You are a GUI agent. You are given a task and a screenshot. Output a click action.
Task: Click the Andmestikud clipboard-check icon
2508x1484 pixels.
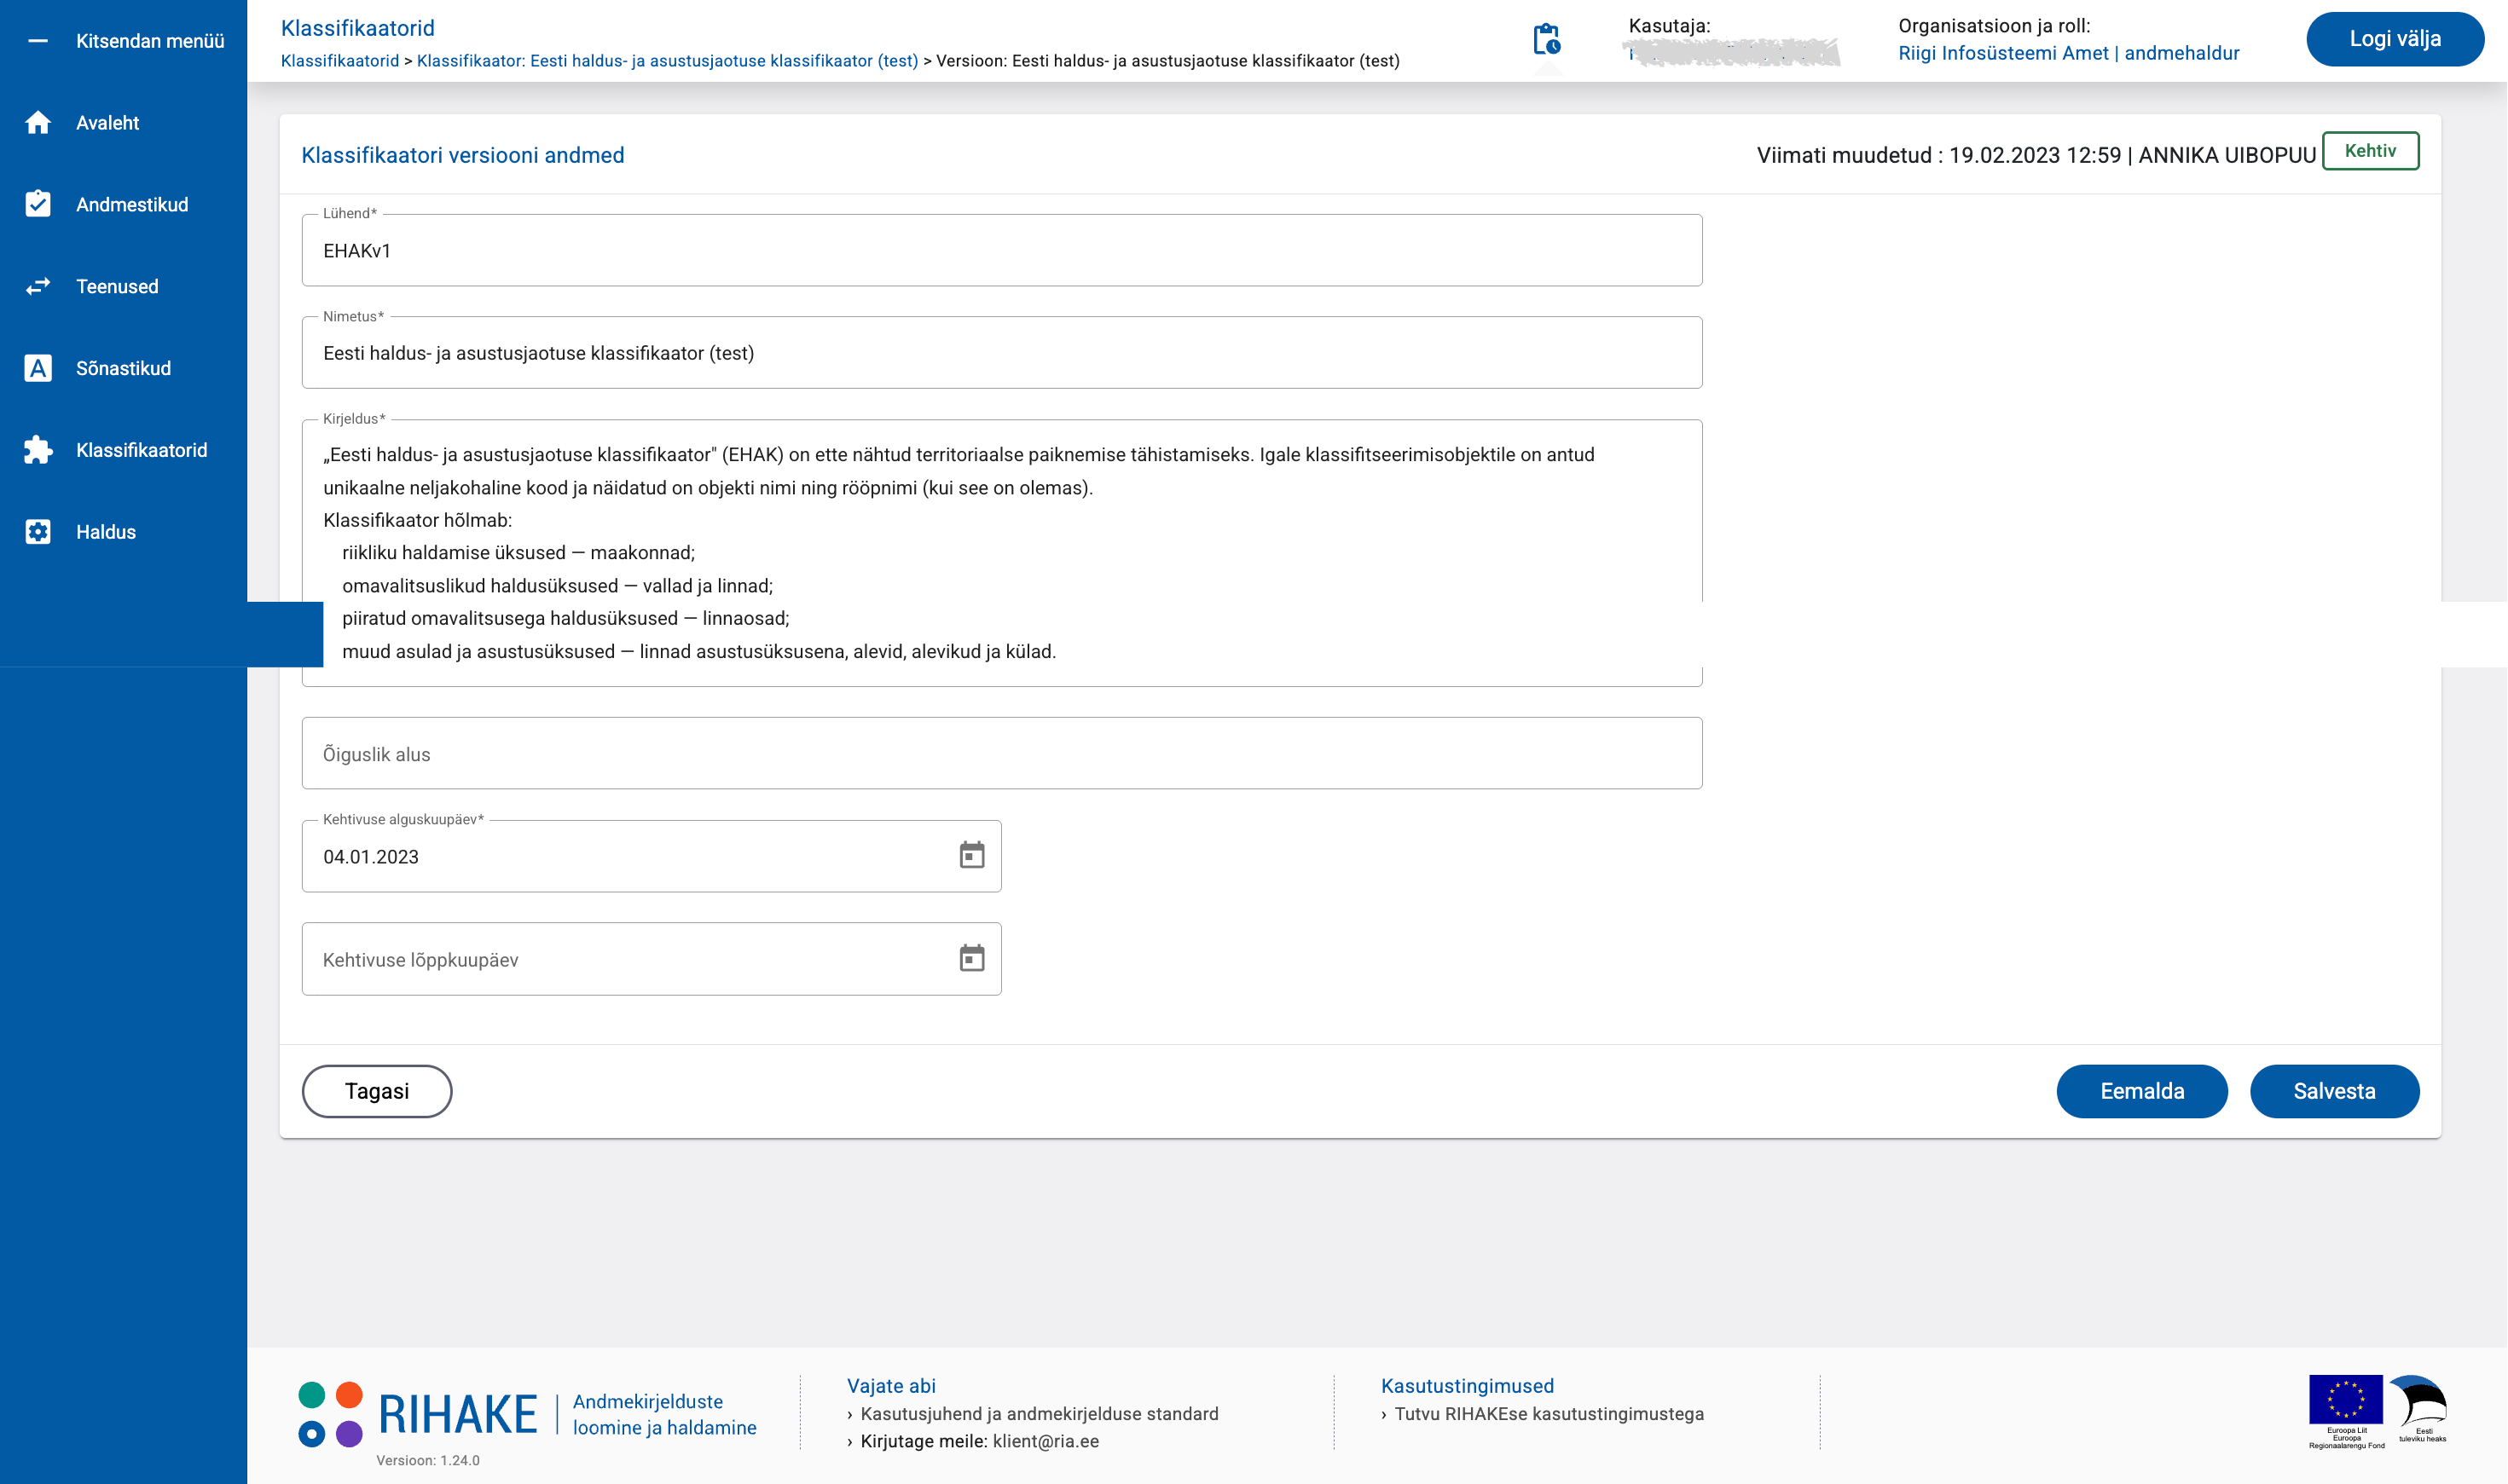pyautogui.click(x=38, y=204)
